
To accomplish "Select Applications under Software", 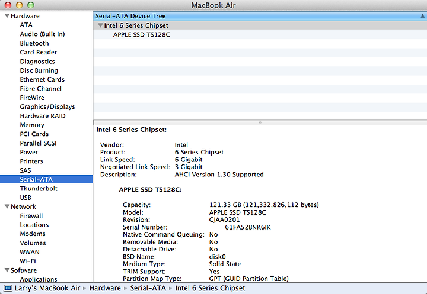I will pyautogui.click(x=39, y=279).
